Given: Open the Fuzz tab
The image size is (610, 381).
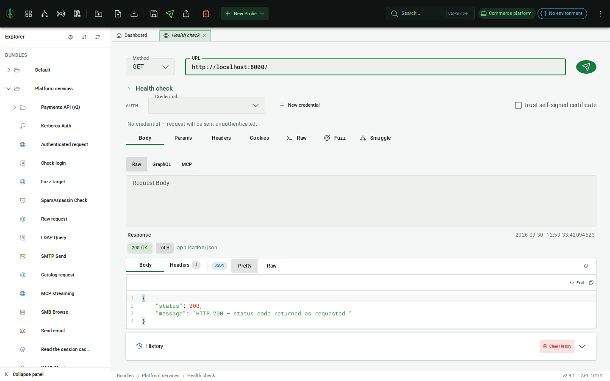Looking at the screenshot, I should click(335, 138).
